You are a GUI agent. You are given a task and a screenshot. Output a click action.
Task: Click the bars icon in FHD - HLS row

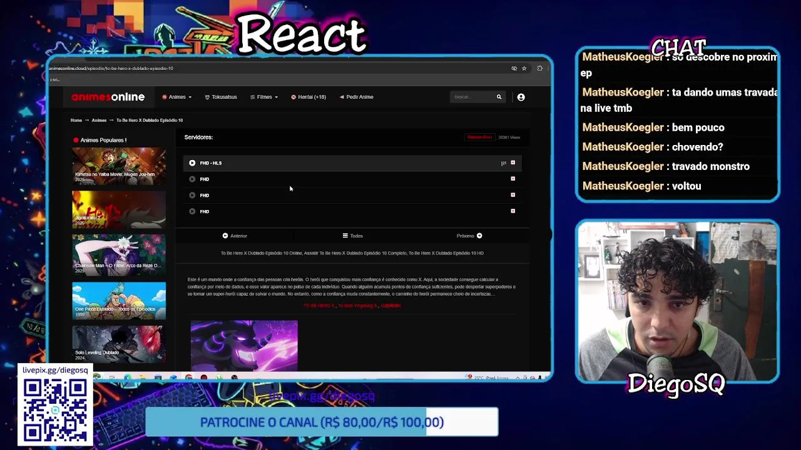pyautogui.click(x=503, y=163)
